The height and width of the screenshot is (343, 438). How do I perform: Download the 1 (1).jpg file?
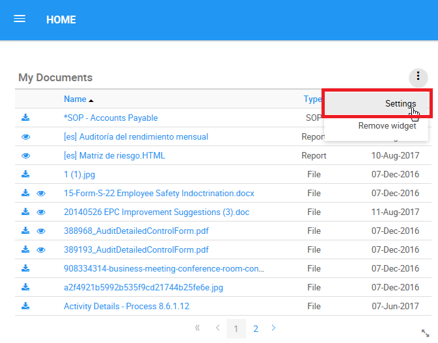point(25,174)
